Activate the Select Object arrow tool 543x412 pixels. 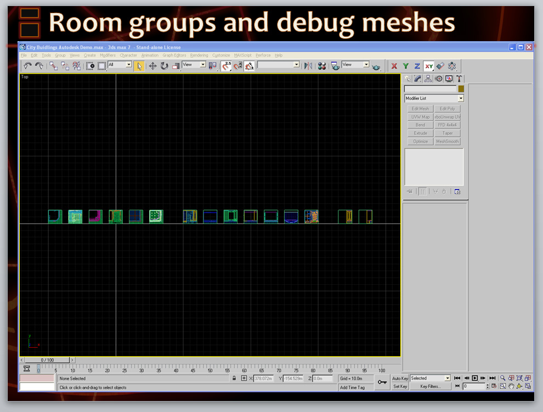pyautogui.click(x=139, y=66)
